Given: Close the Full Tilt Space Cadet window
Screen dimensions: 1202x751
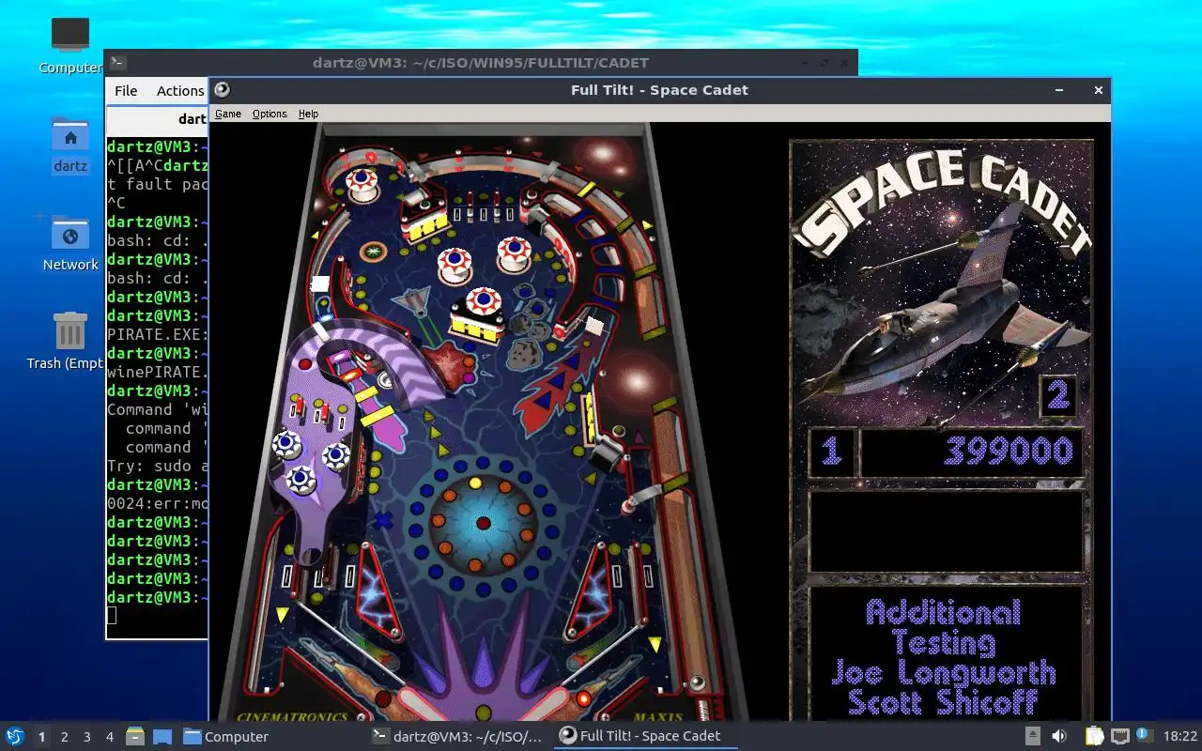Looking at the screenshot, I should tap(1098, 90).
